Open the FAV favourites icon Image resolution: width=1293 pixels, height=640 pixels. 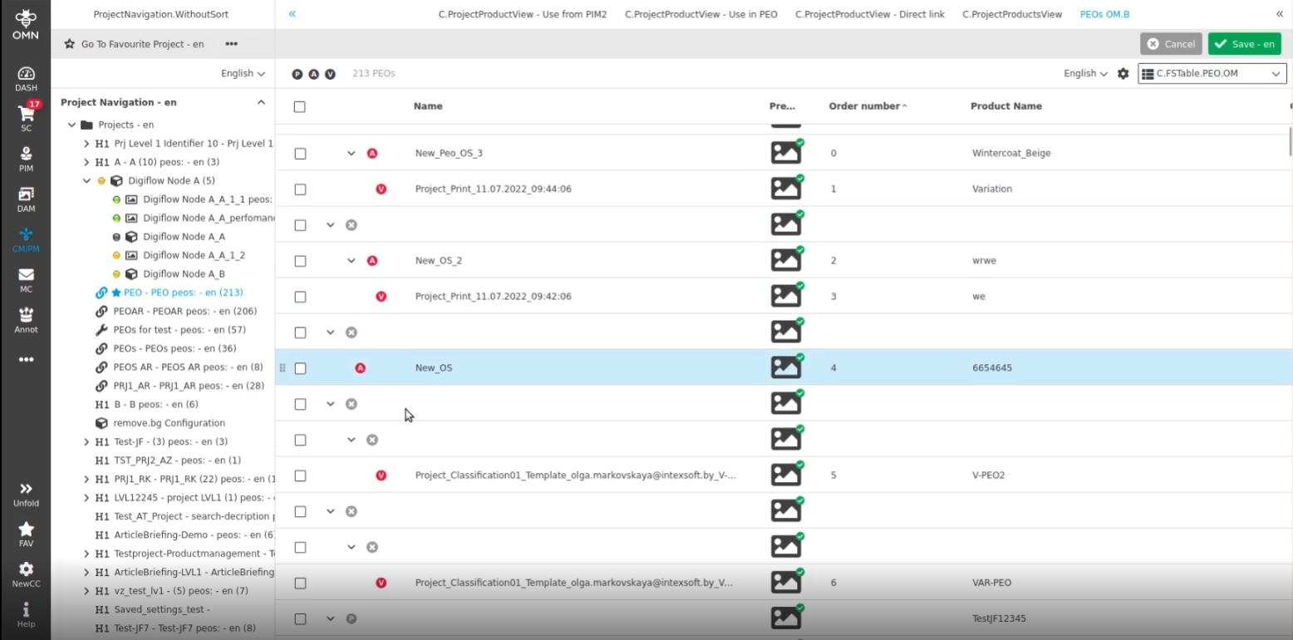click(26, 534)
